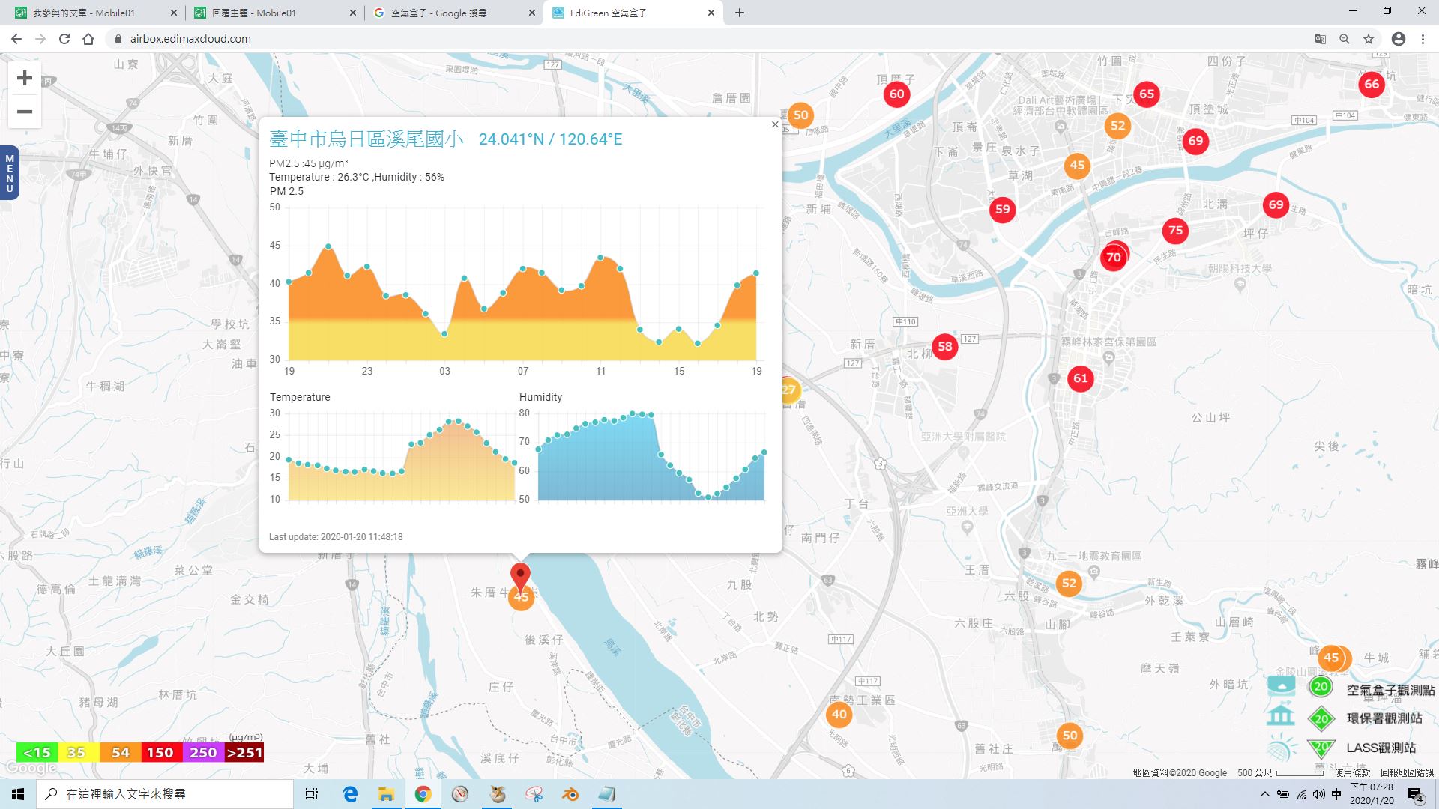Open the side MENU panel

[x=9, y=173]
